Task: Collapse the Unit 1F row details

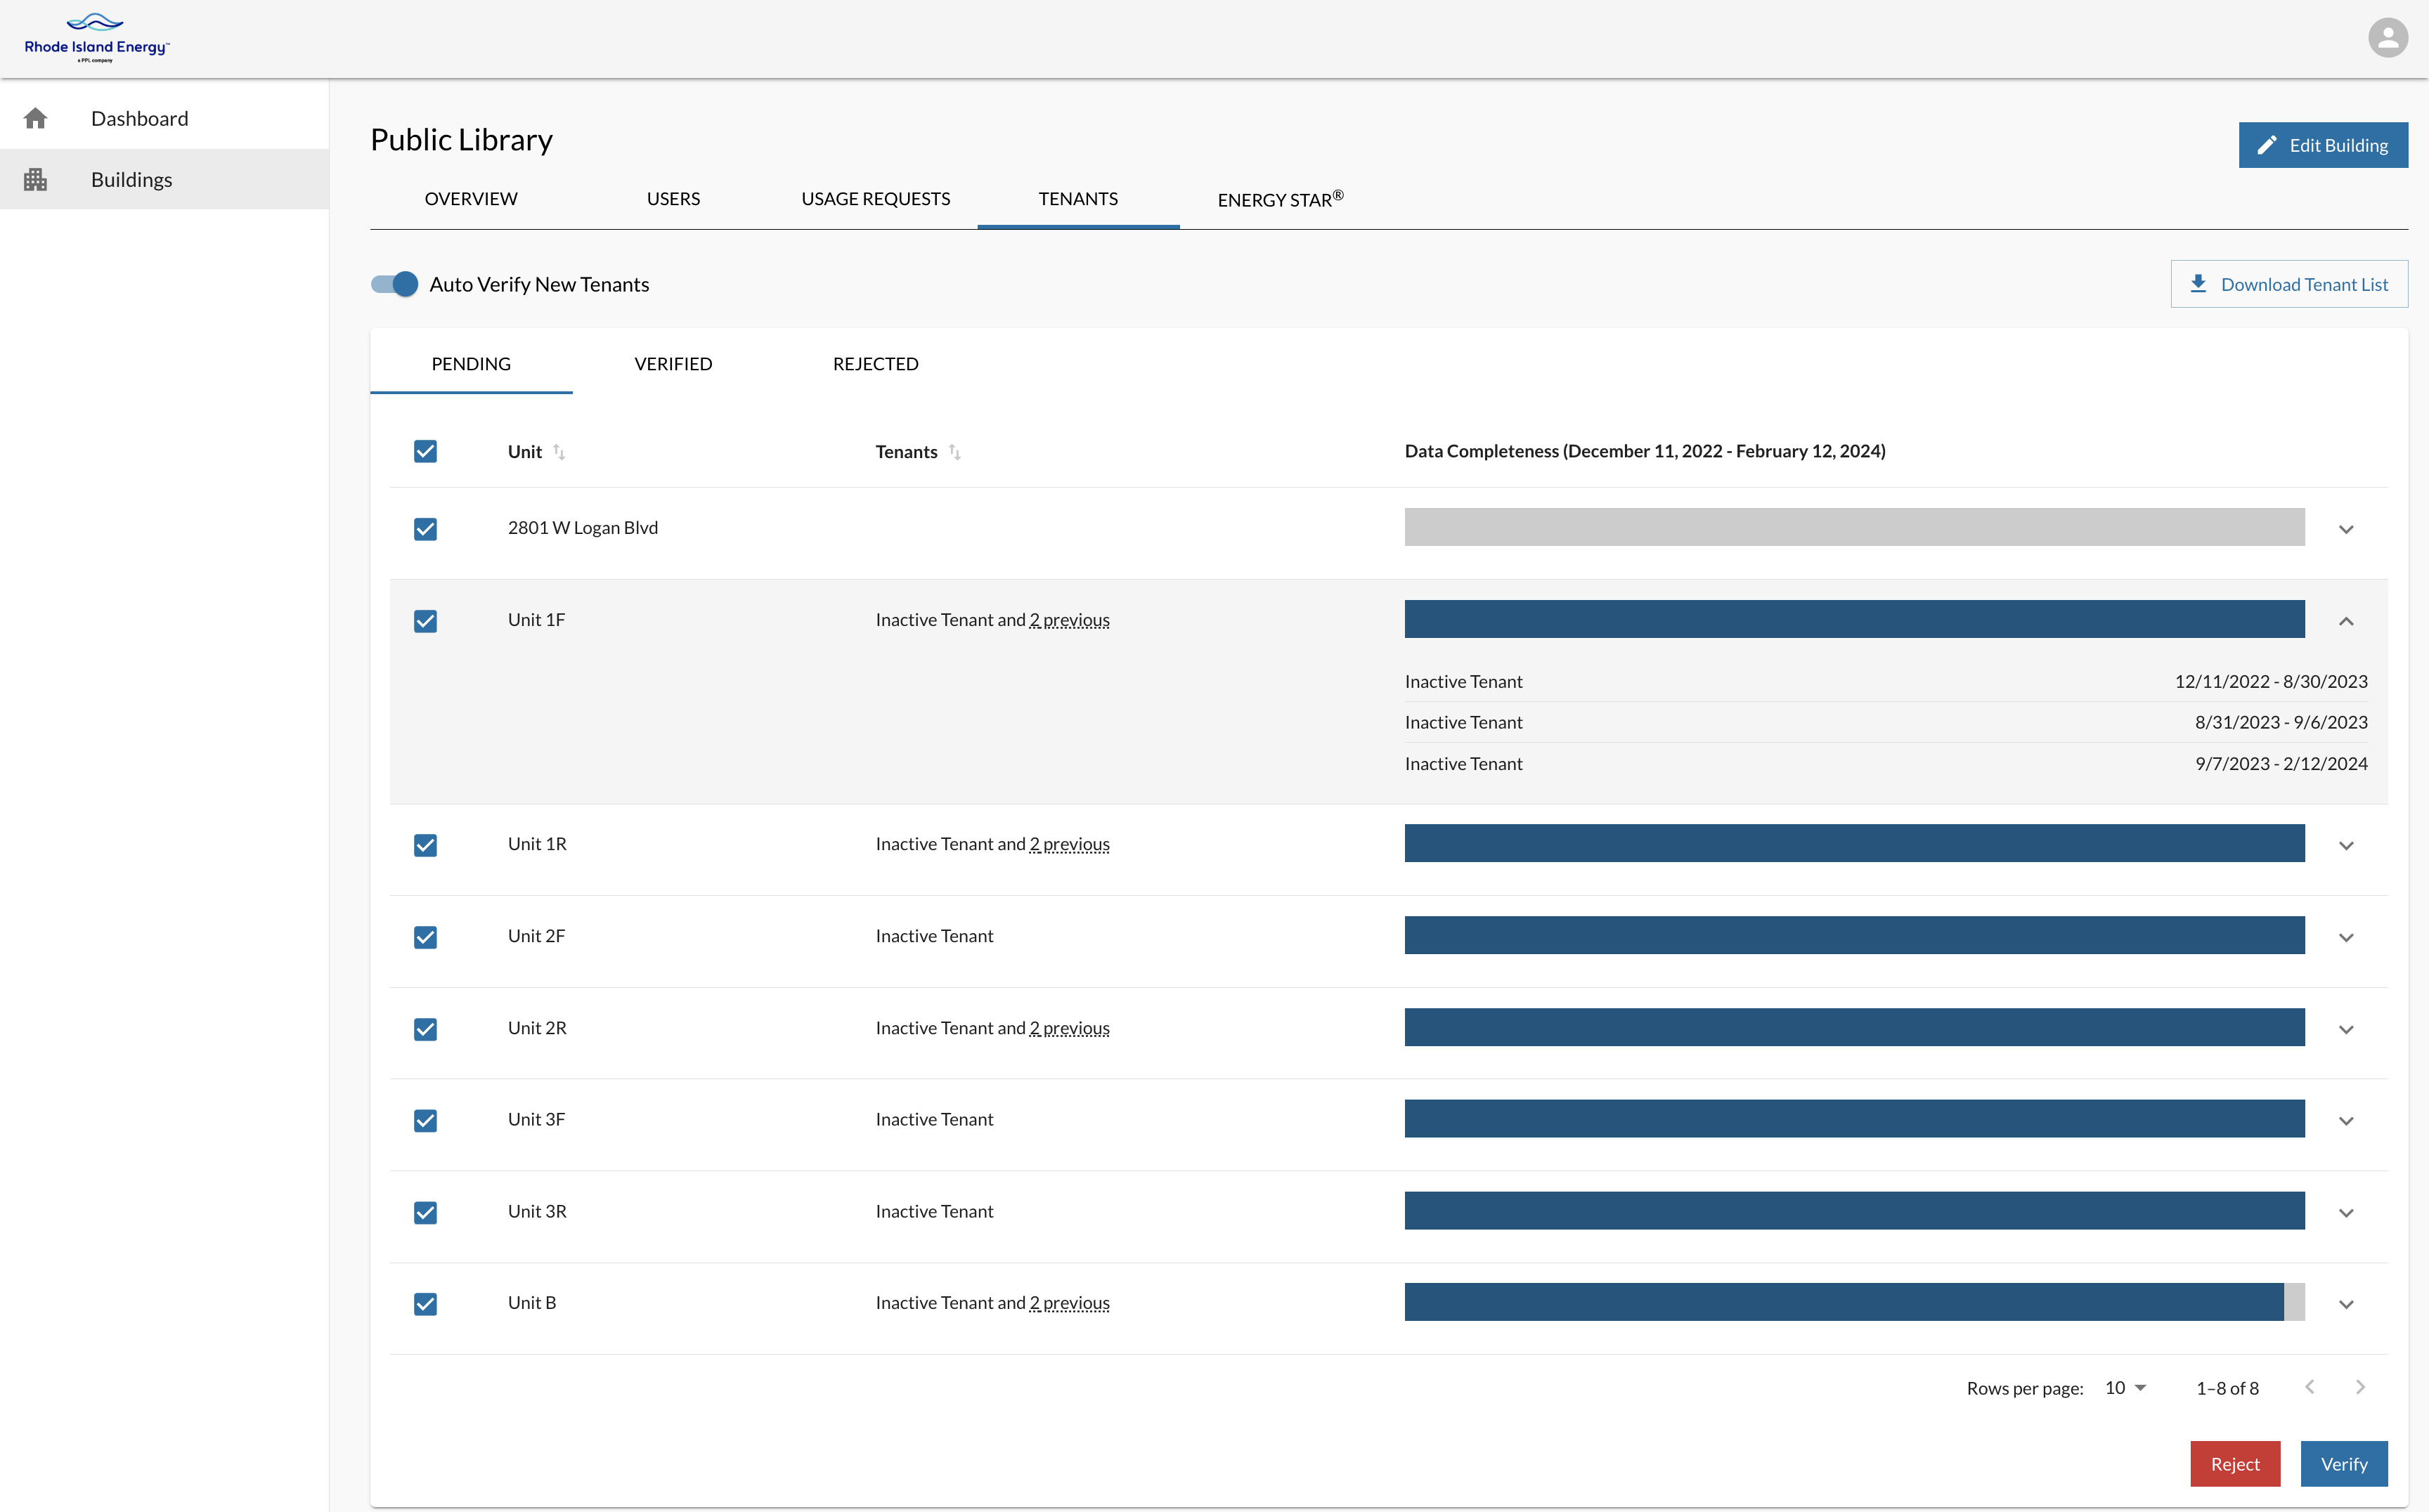Action: (2346, 621)
